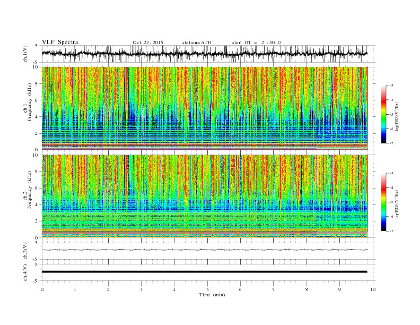Click time axis tick label "9"
The width and height of the screenshot is (420, 325).
(339, 289)
